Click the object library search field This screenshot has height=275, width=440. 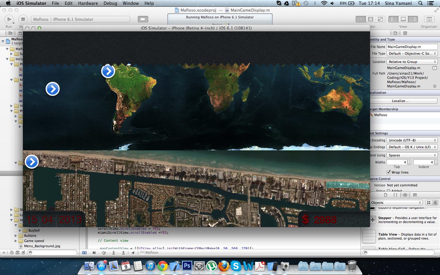click(398, 253)
